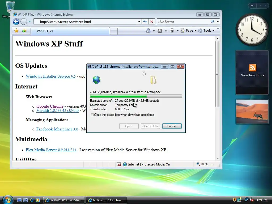
Task: Click the network connection tray icon
Action: point(246,200)
